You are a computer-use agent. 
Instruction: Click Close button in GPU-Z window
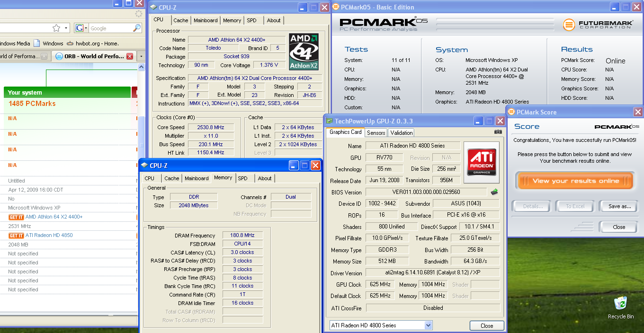pos(487,326)
